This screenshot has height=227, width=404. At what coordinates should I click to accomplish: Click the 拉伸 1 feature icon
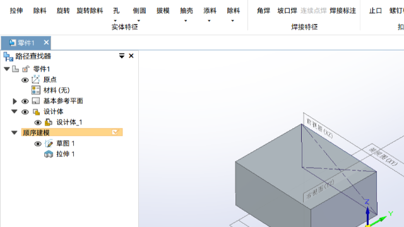point(49,154)
